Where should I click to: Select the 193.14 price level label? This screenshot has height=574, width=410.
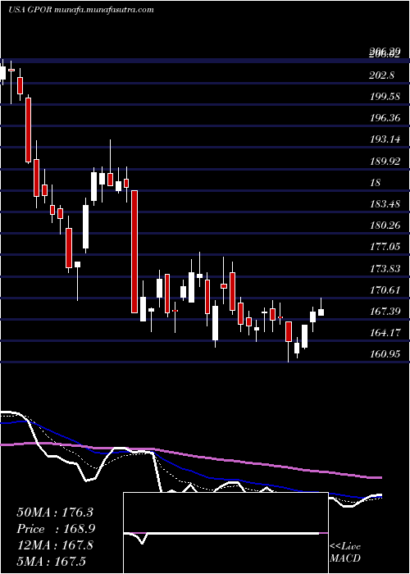click(384, 139)
